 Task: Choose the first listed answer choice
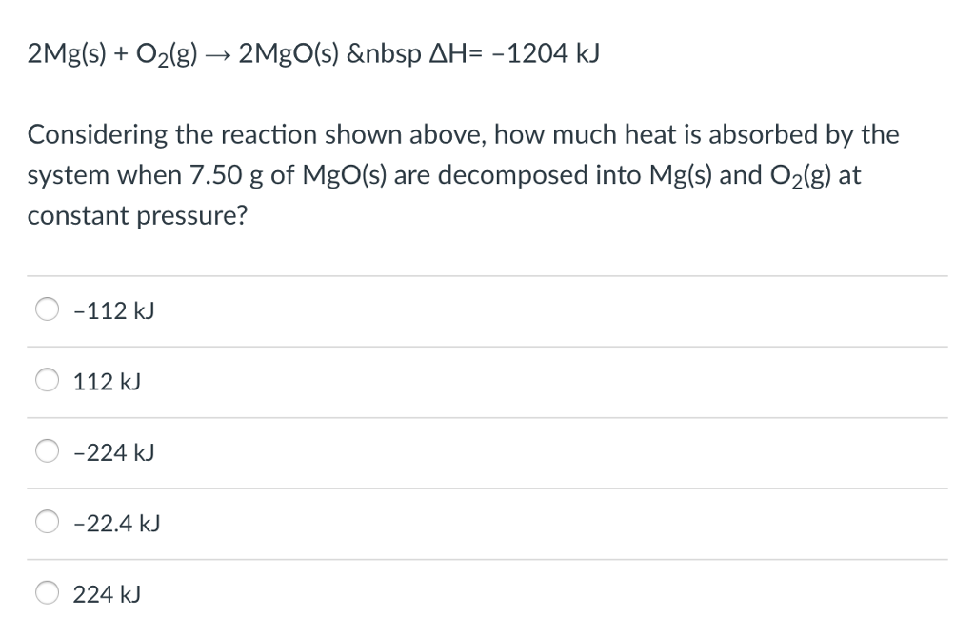pos(112,309)
